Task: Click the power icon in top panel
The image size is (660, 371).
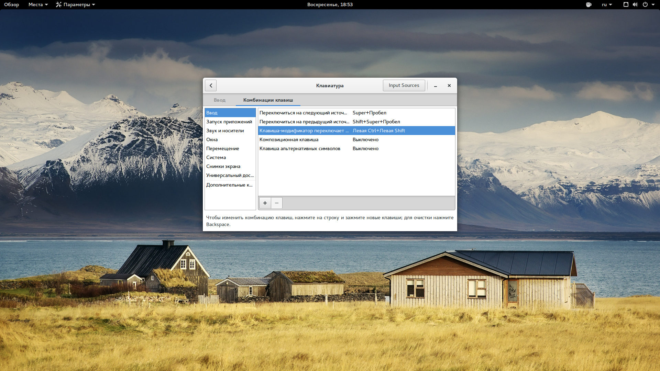Action: click(645, 4)
